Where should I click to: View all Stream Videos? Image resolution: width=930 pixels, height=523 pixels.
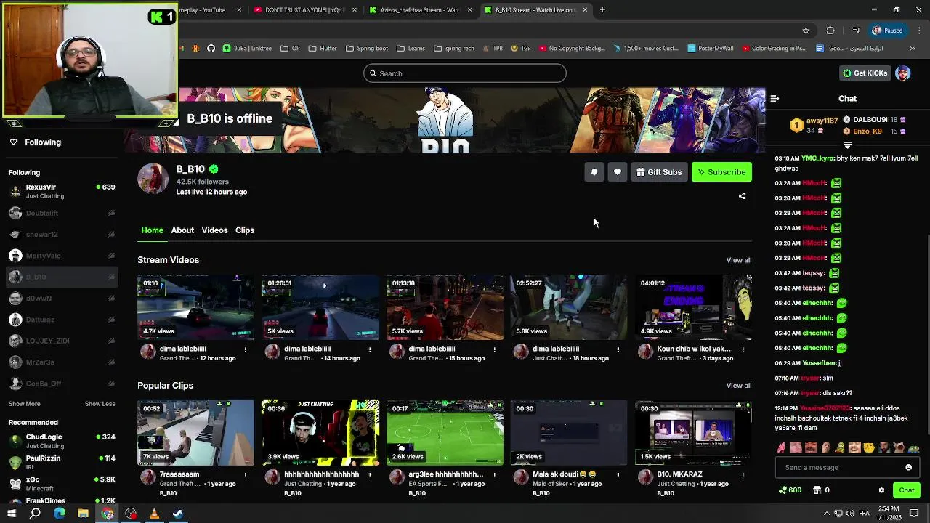pyautogui.click(x=738, y=260)
